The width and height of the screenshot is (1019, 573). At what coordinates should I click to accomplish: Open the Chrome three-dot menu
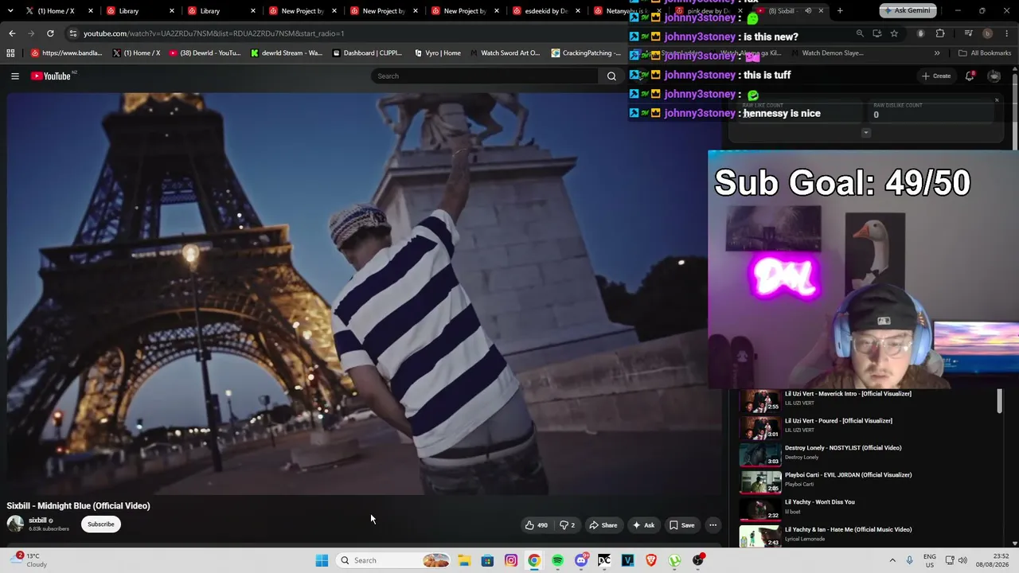coord(1006,33)
